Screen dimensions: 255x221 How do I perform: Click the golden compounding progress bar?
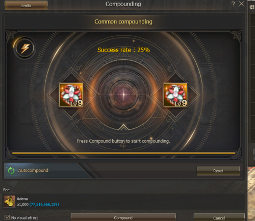coord(123,153)
